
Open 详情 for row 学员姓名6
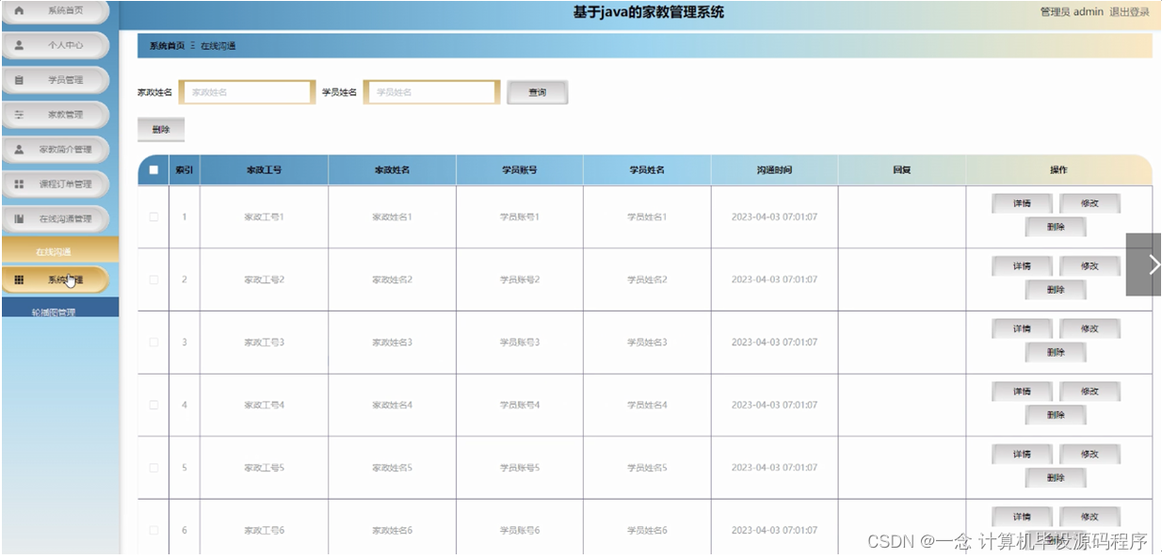(x=1022, y=517)
